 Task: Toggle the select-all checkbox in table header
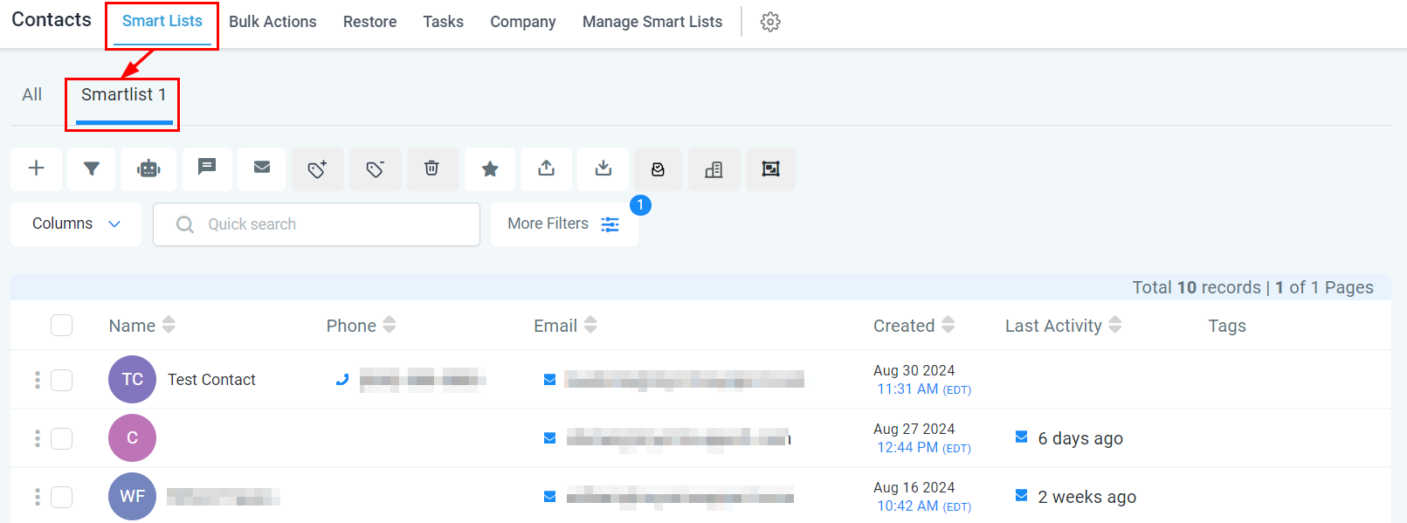point(61,326)
